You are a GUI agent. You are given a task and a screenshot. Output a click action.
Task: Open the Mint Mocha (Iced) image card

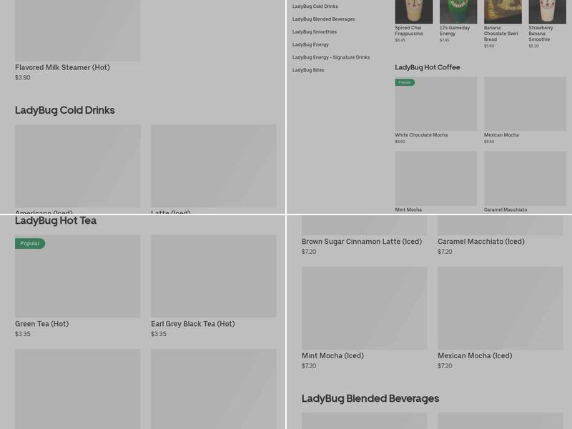coord(365,308)
